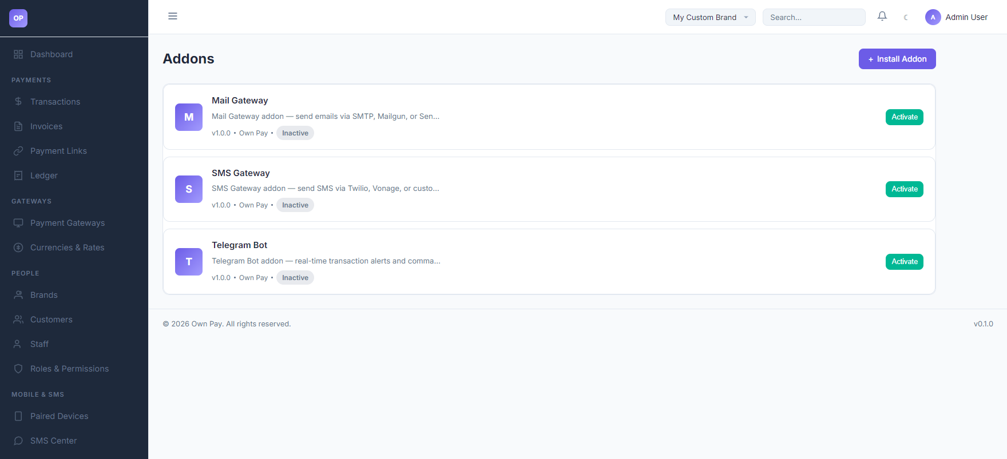Click SMS Gateway title
1007x459 pixels.
click(x=241, y=173)
